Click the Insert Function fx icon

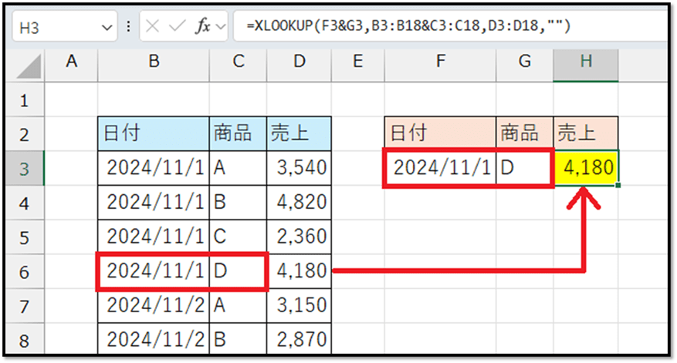203,26
